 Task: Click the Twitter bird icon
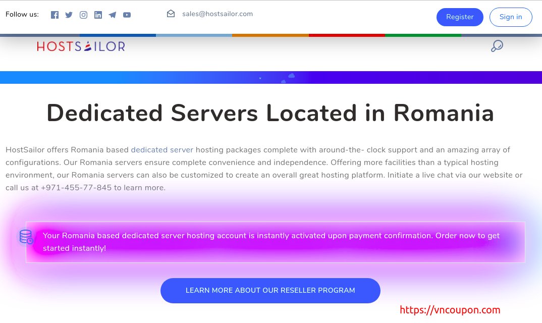tap(69, 15)
